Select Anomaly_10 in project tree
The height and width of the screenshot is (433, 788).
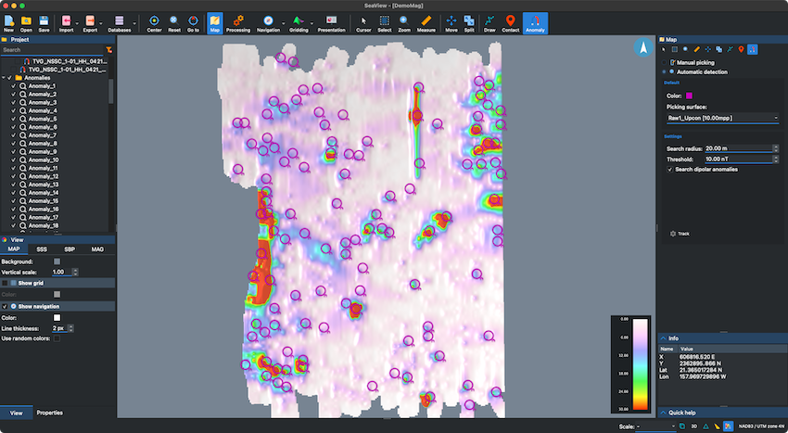44,159
